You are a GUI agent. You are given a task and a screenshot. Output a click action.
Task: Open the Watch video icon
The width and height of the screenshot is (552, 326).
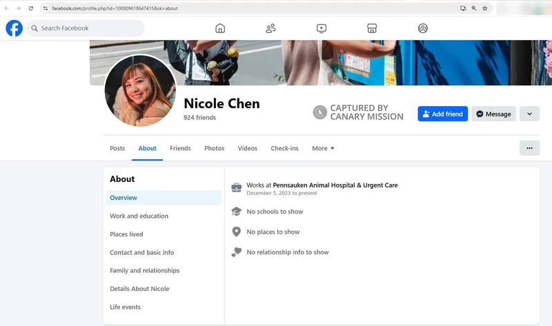(322, 28)
